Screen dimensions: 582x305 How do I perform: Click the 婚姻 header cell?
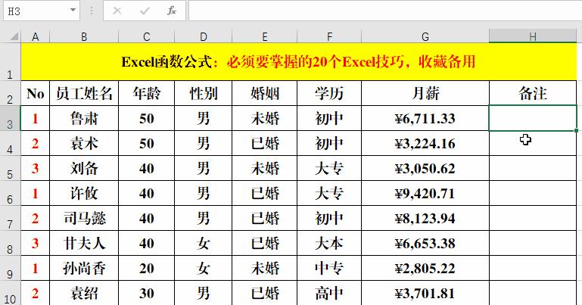[264, 93]
